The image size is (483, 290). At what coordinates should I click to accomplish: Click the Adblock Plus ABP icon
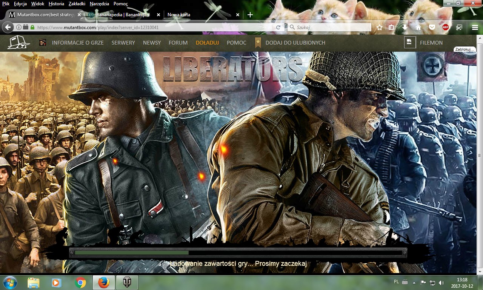446,28
